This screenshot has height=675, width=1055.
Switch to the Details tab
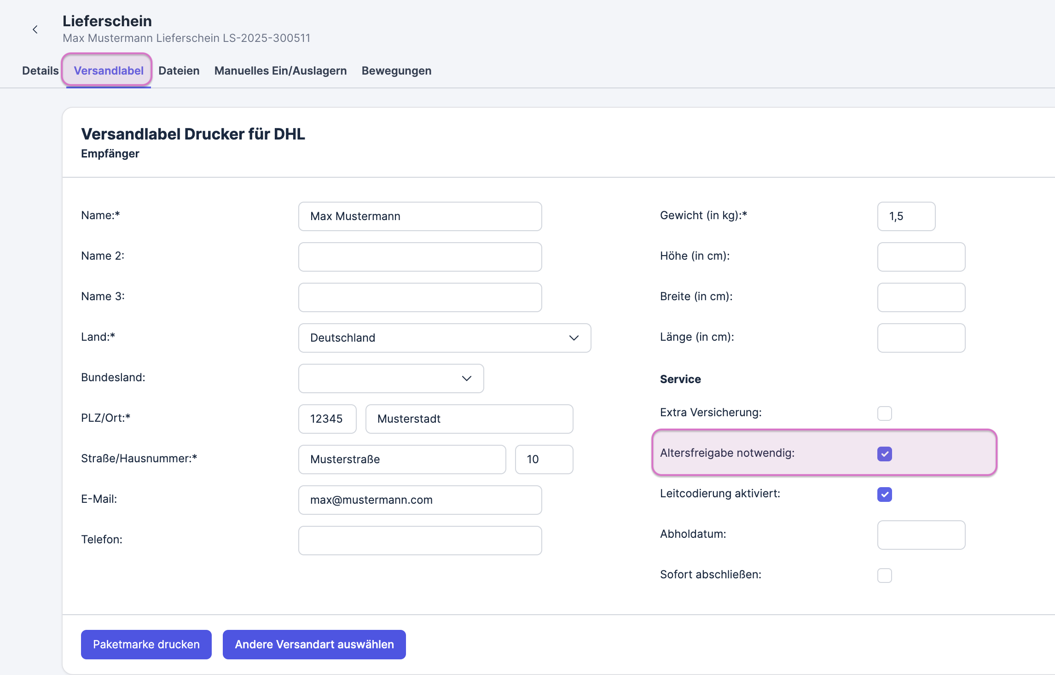pos(41,70)
